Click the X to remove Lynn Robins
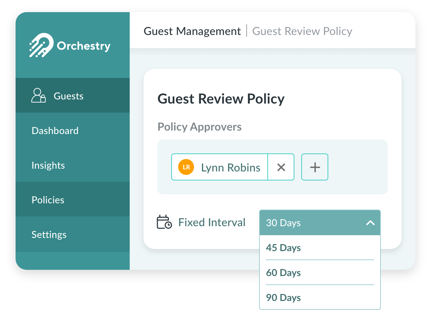Image resolution: width=431 pixels, height=310 pixels. point(281,167)
